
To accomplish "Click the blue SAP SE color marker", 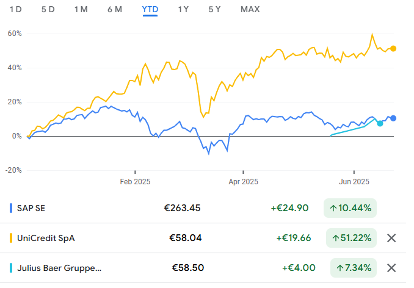I will [x=11, y=208].
